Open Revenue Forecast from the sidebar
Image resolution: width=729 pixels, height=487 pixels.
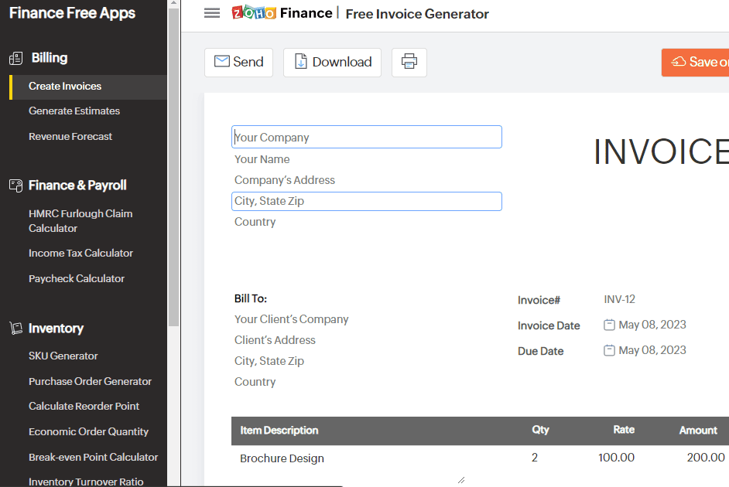click(x=70, y=137)
